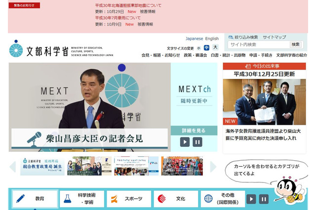This screenshot has width=316, height=210.
Task: Open the students in uniform banner
Action: [x=89, y=166]
